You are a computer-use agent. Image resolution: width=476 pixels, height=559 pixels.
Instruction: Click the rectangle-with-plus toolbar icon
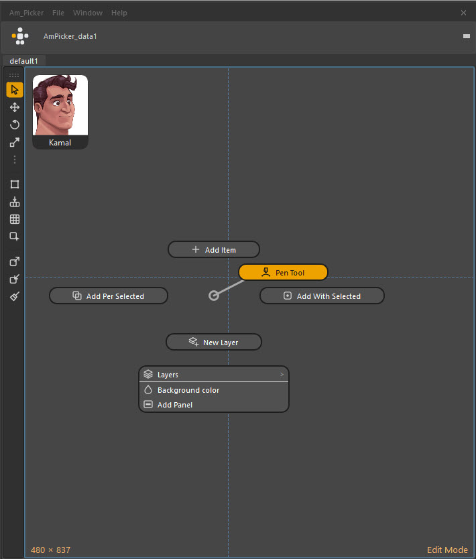15,237
